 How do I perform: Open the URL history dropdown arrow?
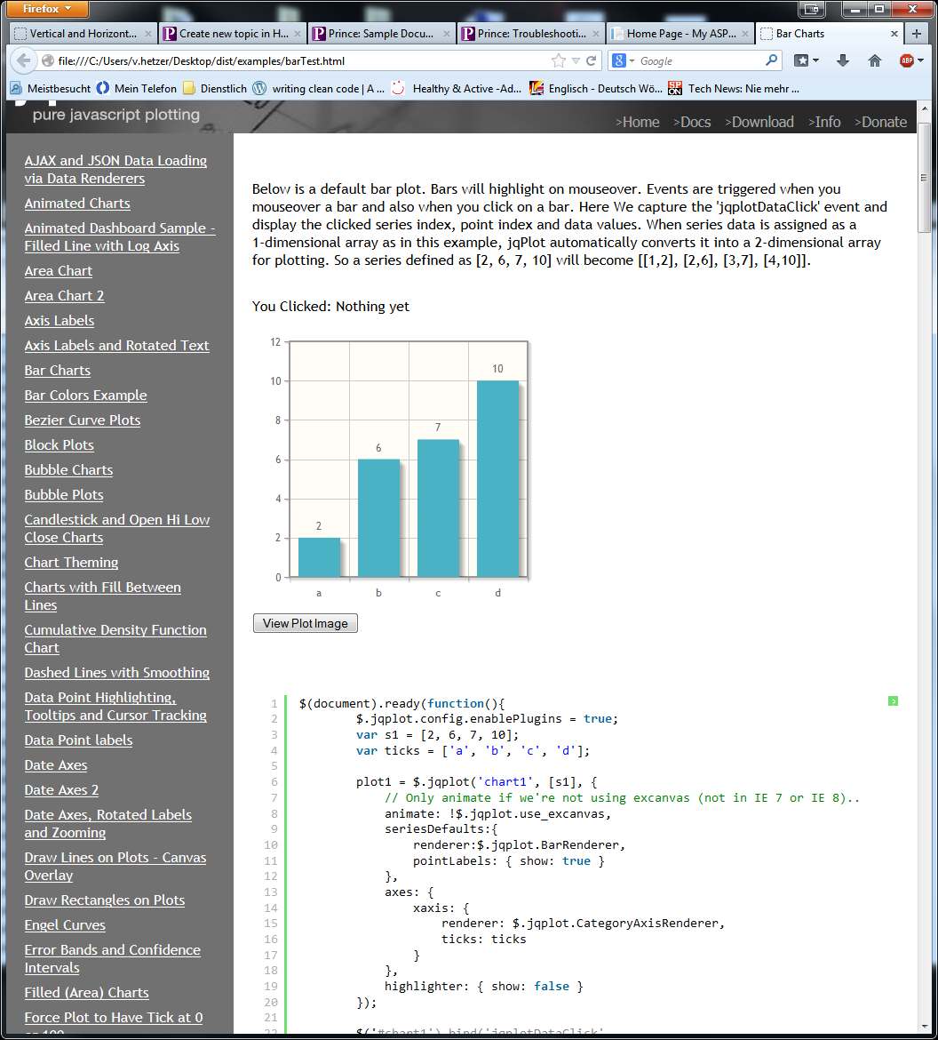575,60
